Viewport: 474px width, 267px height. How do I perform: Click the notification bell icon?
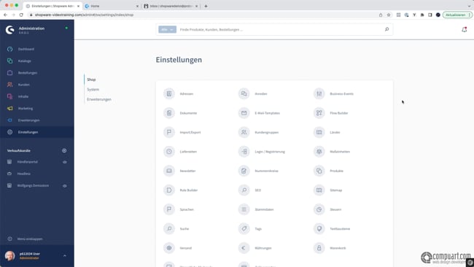click(464, 29)
